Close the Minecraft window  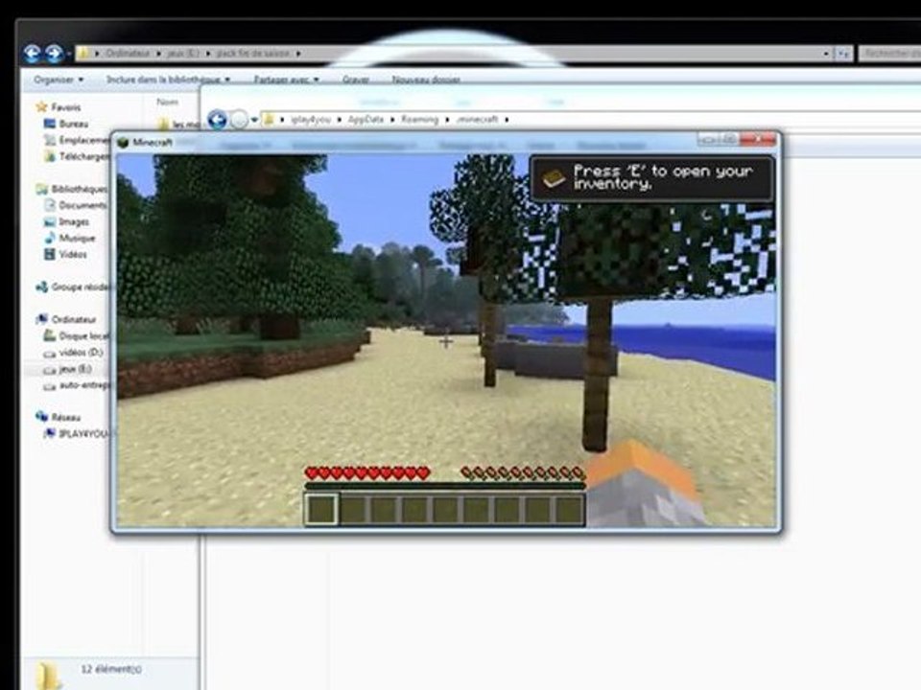click(x=758, y=140)
